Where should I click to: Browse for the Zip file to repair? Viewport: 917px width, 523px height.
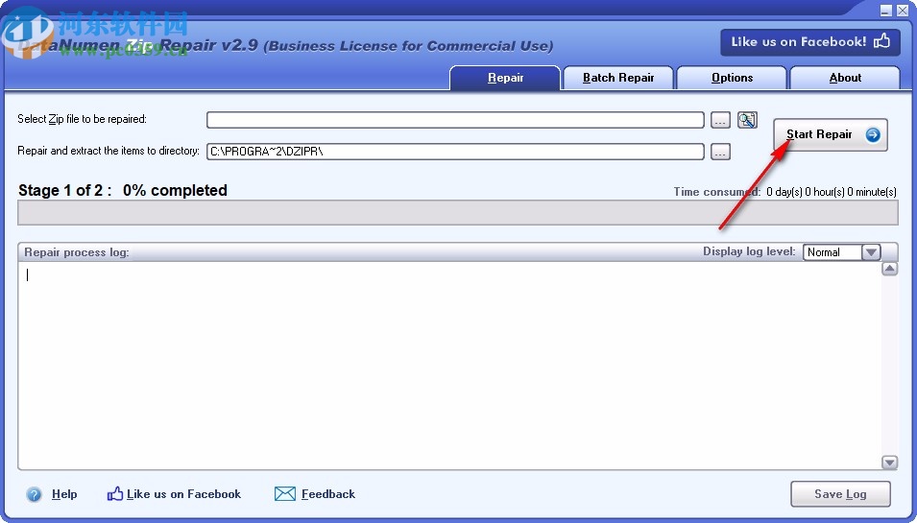pos(720,120)
